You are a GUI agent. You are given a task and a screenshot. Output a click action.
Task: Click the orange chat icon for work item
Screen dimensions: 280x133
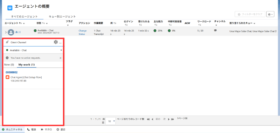click(7, 77)
